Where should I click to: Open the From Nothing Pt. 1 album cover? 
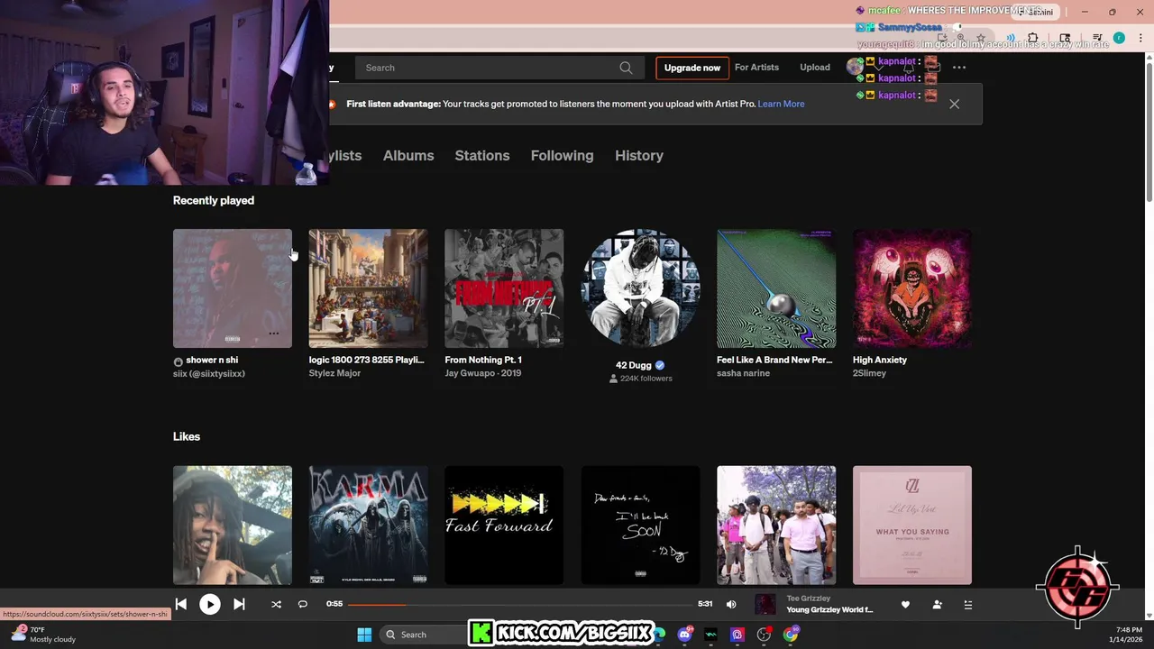tap(504, 288)
